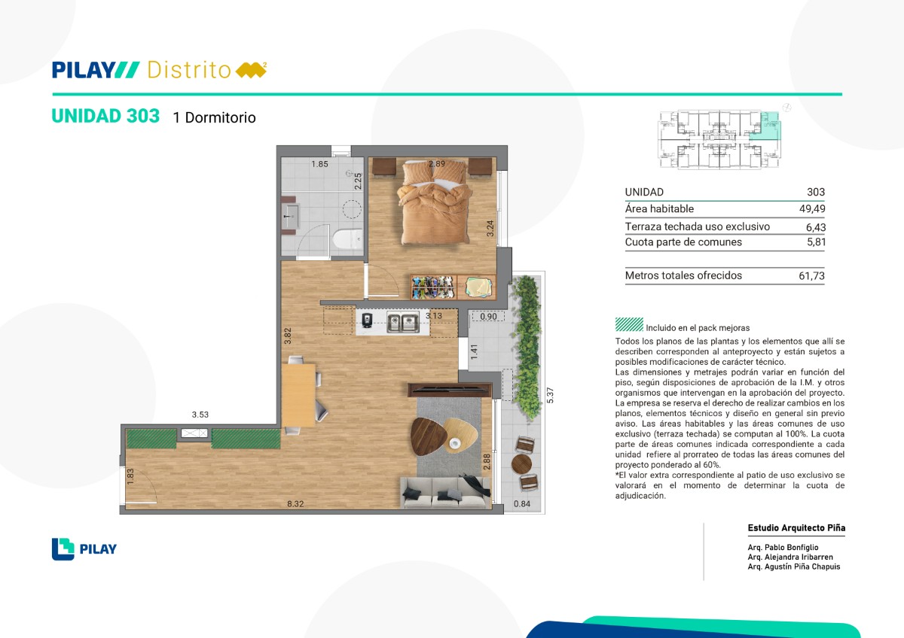Click the 1 Dormitorio label
904x638 pixels.
pyautogui.click(x=215, y=117)
